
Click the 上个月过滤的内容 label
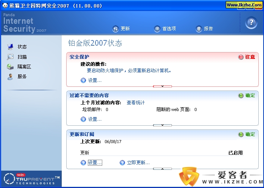pyautogui.click(x=101, y=103)
